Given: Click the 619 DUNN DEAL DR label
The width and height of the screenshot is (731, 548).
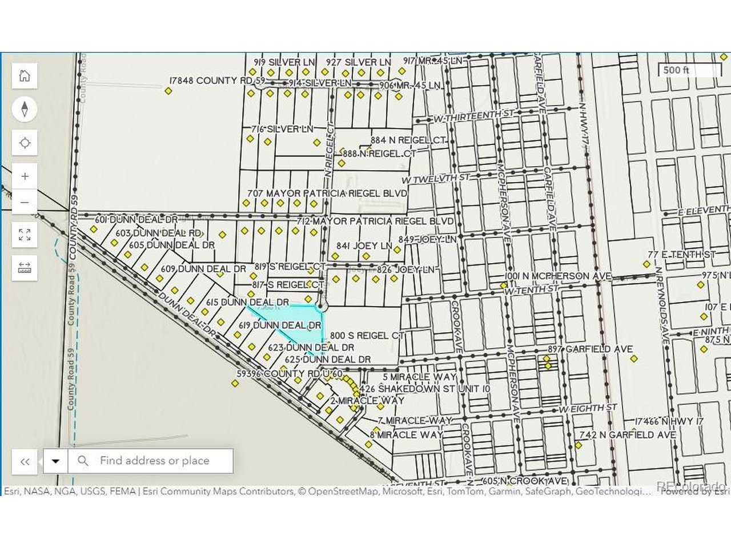Looking at the screenshot, I should coord(280,325).
